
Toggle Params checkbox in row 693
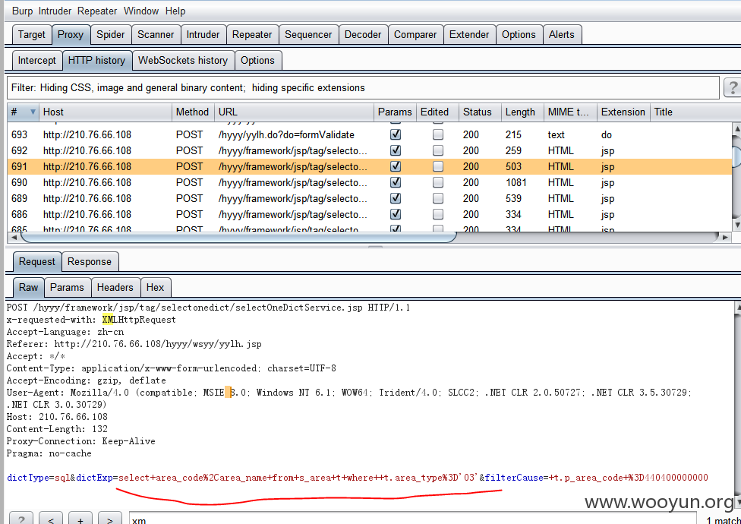(396, 134)
